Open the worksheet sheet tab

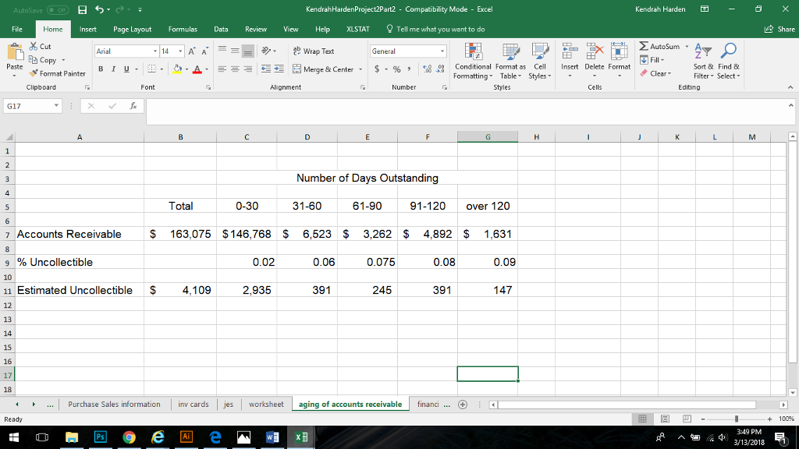[266, 404]
